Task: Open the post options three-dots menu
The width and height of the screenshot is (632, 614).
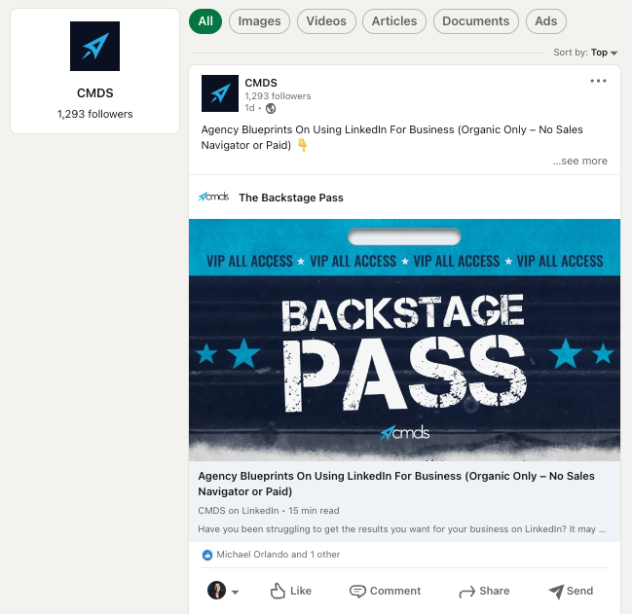Action: tap(598, 81)
